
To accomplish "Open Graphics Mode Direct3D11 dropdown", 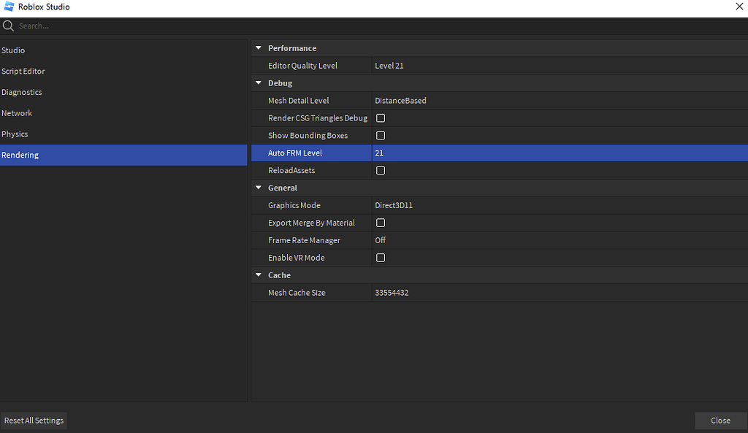I will point(560,205).
